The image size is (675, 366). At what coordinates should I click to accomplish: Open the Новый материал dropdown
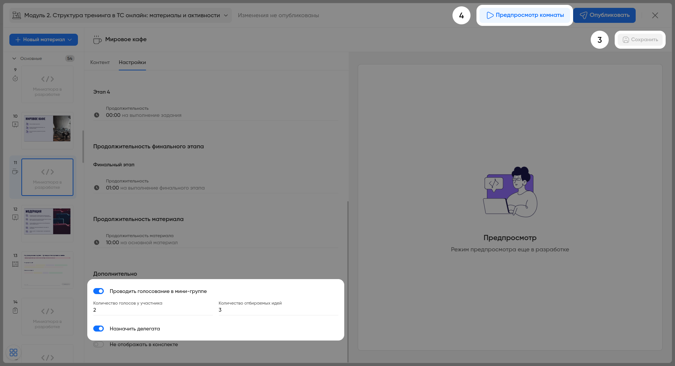coord(43,40)
